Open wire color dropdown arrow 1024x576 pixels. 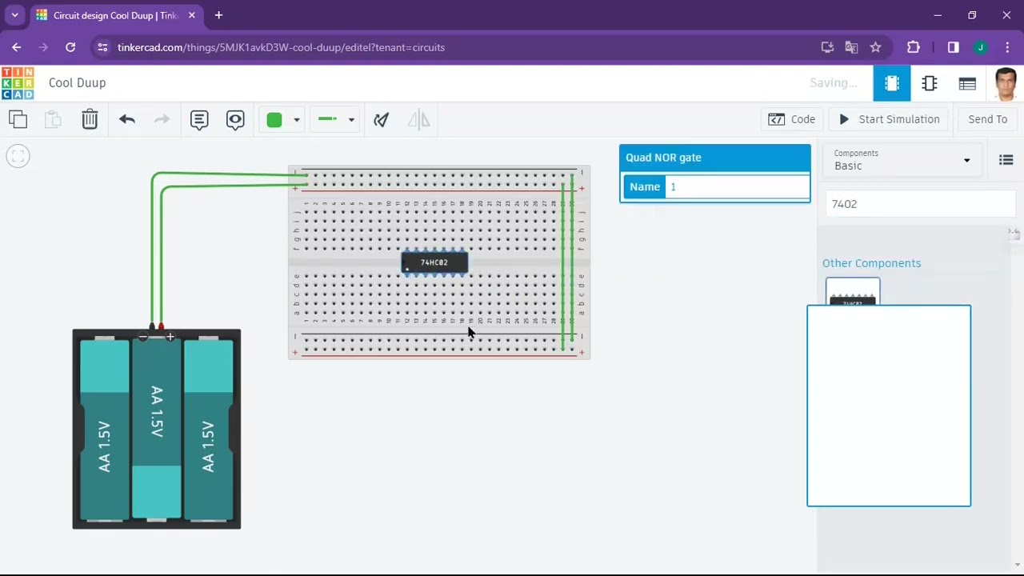(296, 120)
